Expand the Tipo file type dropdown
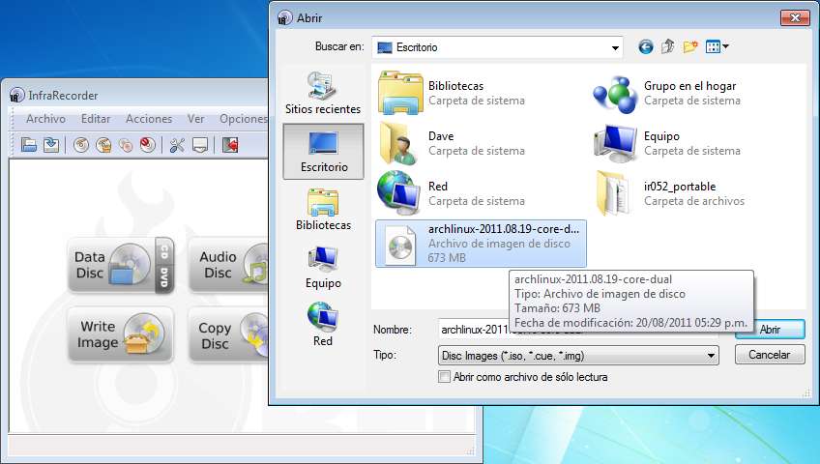This screenshot has width=820, height=464. [x=711, y=356]
